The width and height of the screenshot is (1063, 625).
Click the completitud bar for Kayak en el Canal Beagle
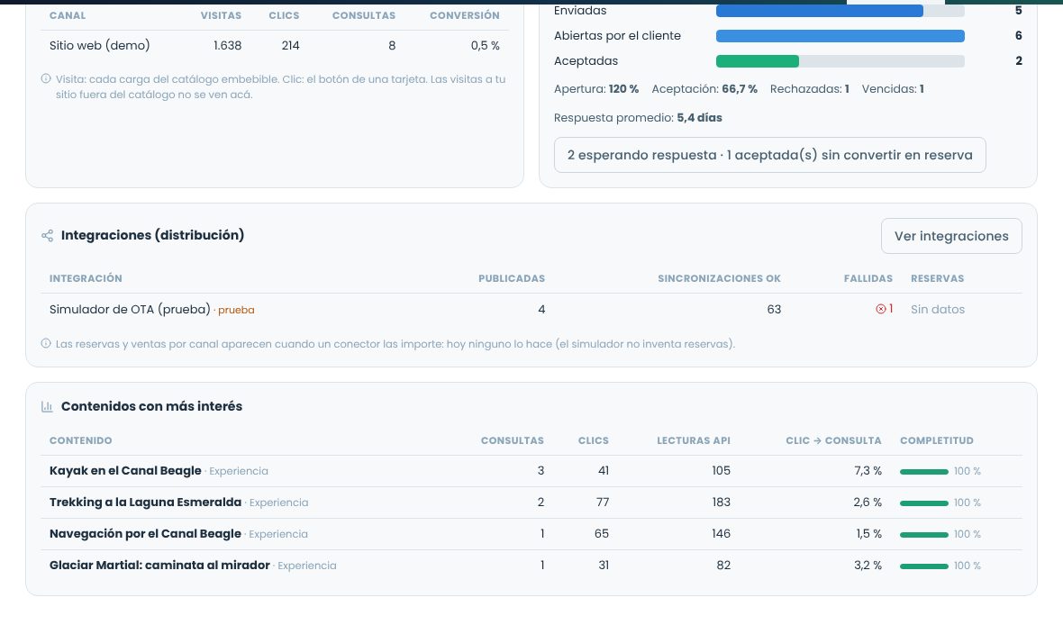pos(924,471)
